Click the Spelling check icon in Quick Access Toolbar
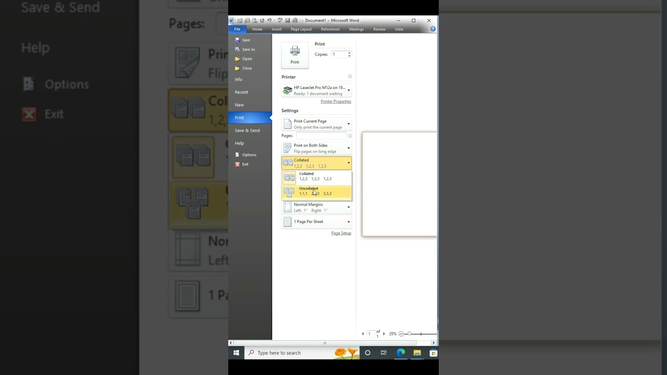The height and width of the screenshot is (375, 667). [280, 20]
